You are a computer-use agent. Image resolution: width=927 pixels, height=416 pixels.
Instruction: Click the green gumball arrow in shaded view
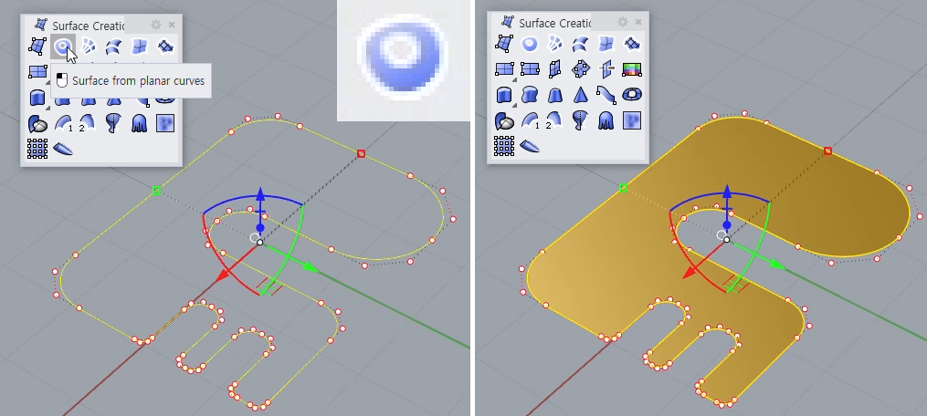click(x=777, y=265)
